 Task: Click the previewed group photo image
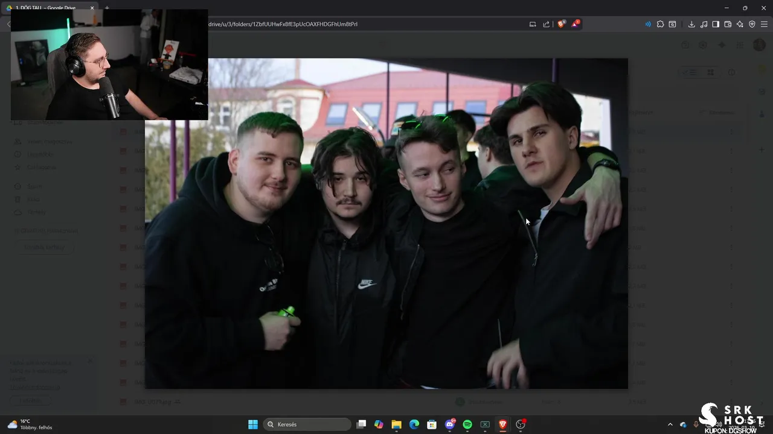coord(386,224)
